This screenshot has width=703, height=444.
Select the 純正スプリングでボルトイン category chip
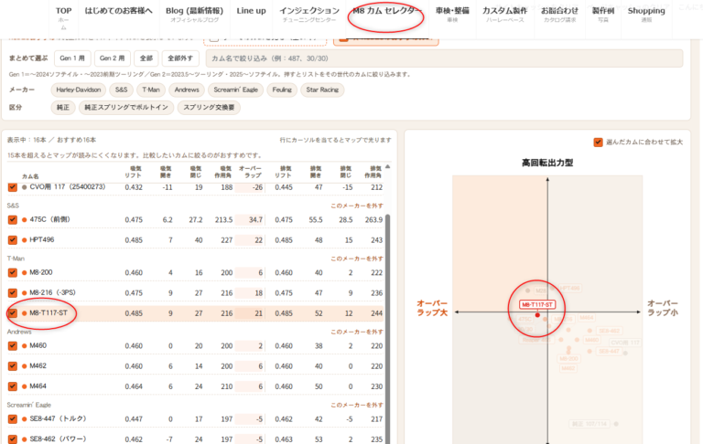click(x=126, y=108)
